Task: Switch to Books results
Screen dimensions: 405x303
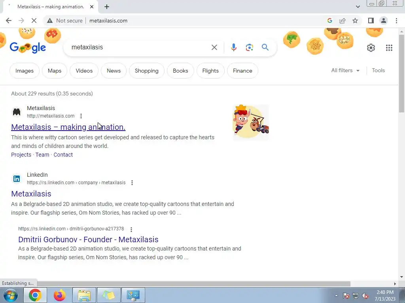Action: [180, 71]
